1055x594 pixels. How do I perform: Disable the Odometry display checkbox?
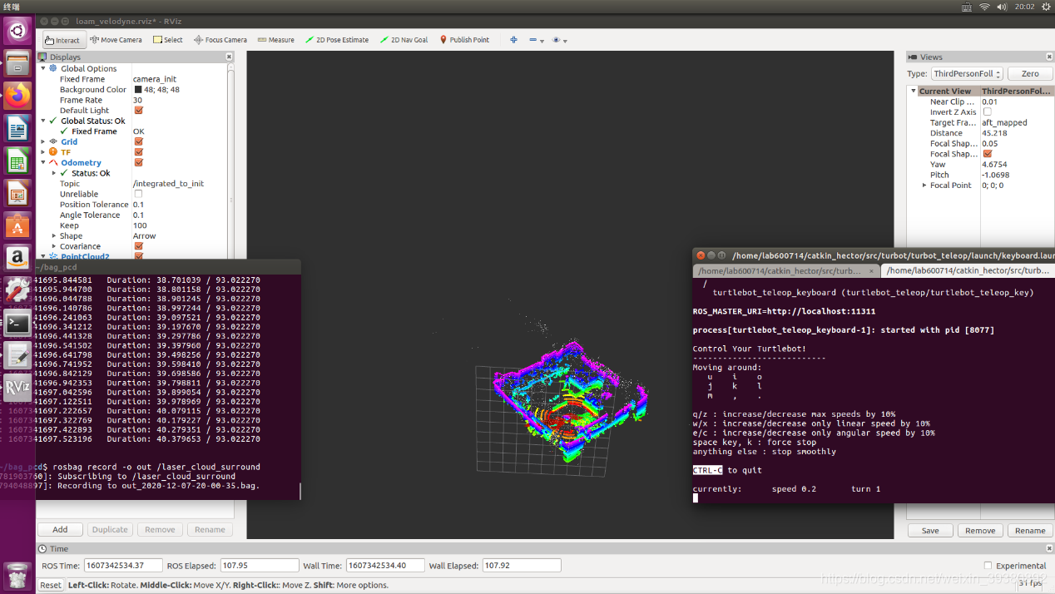click(x=138, y=163)
